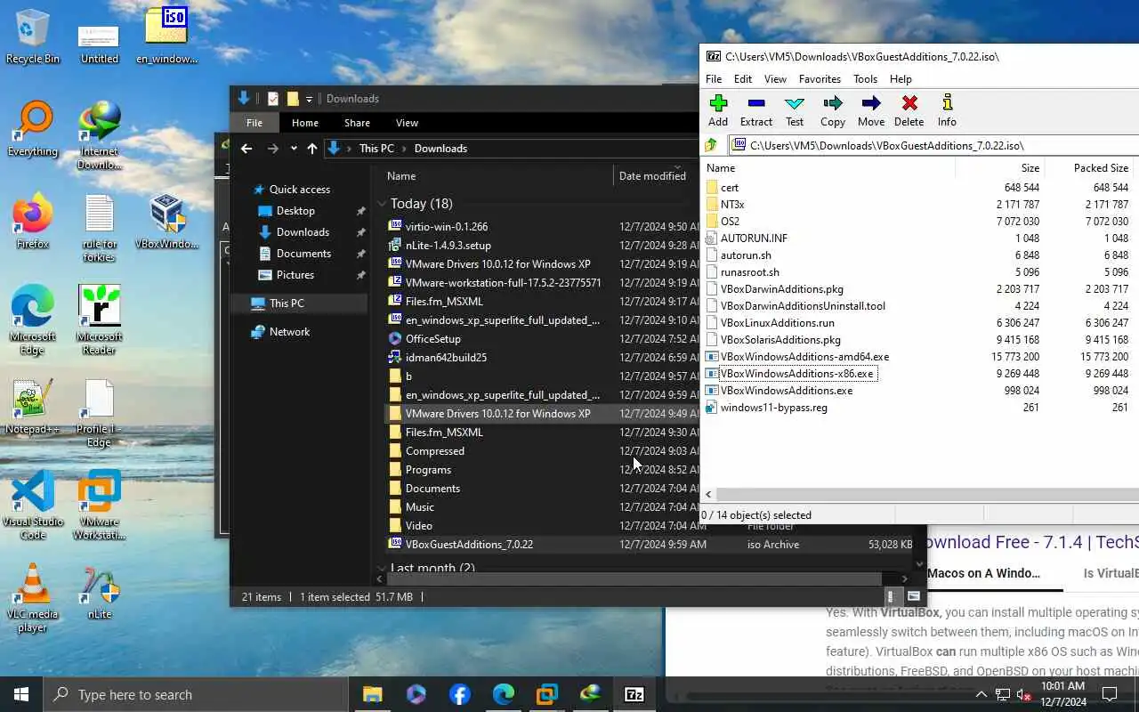Click Explorer up-one-level arrow
Screen dimensions: 1139x712
(x=312, y=149)
